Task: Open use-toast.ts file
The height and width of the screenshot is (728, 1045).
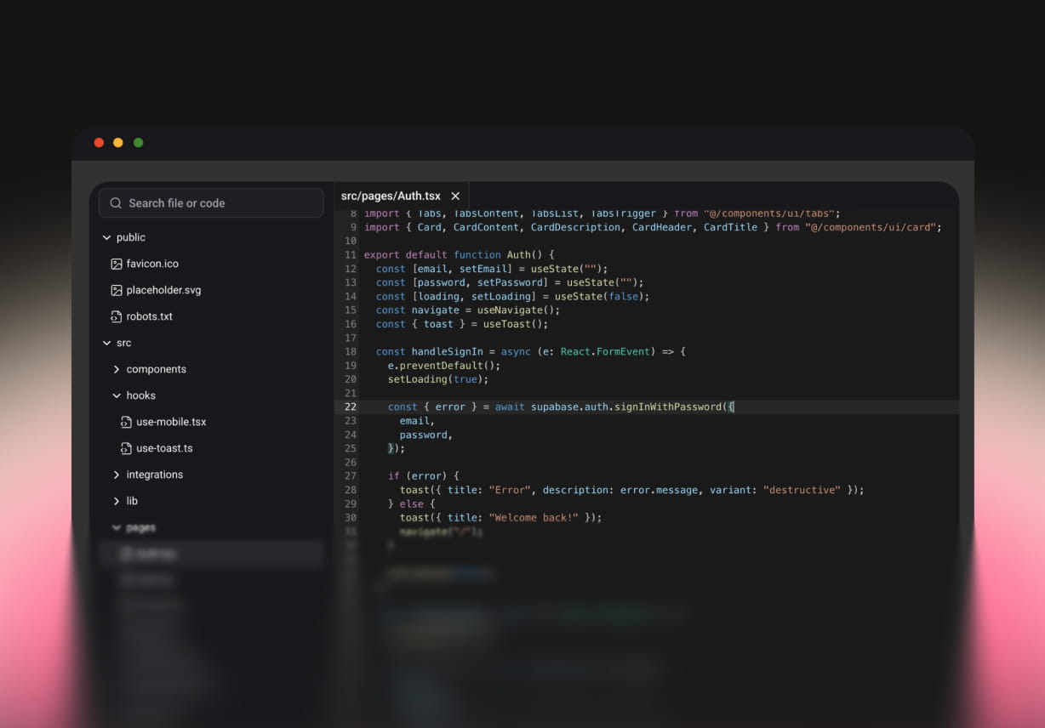Action: [164, 448]
